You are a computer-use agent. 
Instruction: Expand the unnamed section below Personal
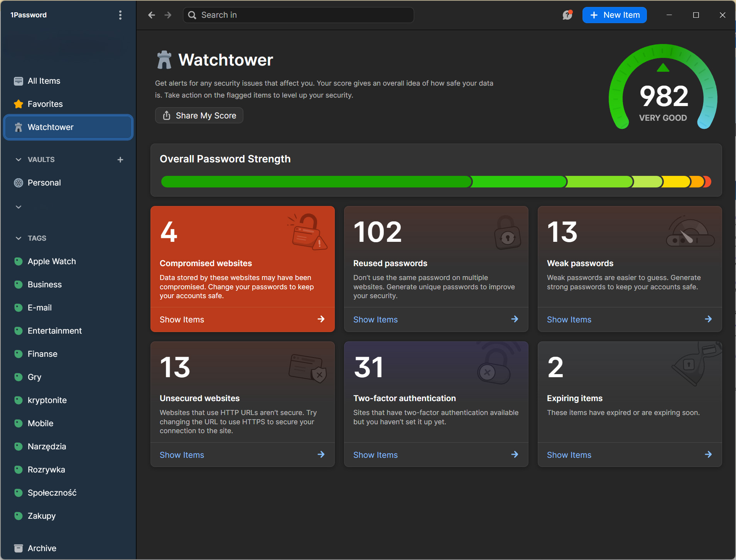[19, 207]
